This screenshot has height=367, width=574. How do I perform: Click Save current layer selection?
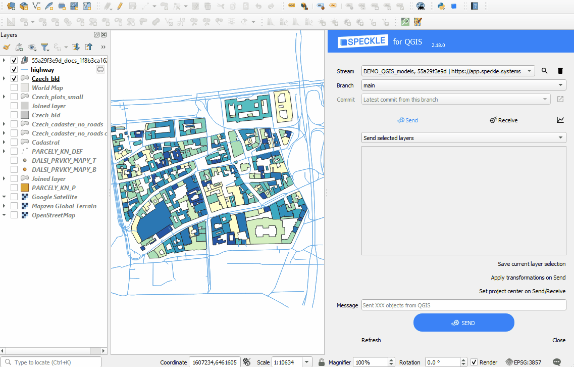[x=531, y=264]
